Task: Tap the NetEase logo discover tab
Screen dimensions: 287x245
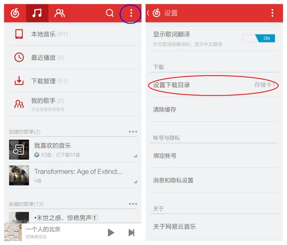Action: coord(15,13)
